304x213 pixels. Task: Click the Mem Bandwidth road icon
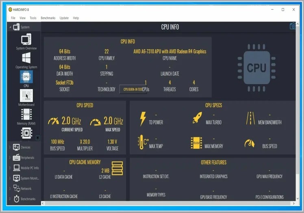(250, 118)
